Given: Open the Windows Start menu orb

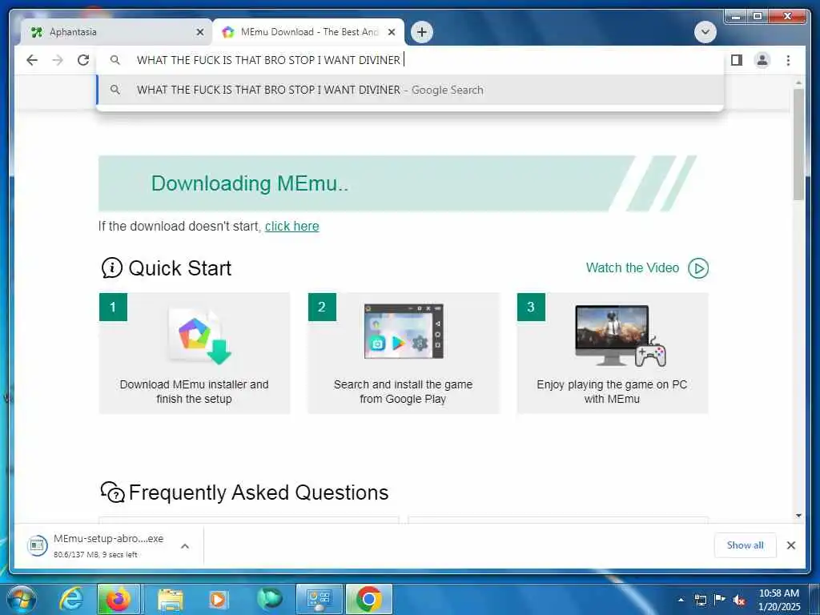Looking at the screenshot, I should [x=22, y=599].
